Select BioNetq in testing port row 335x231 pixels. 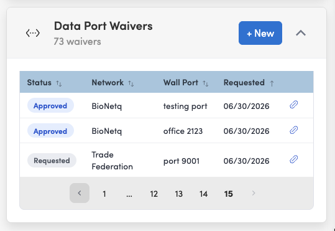click(107, 106)
